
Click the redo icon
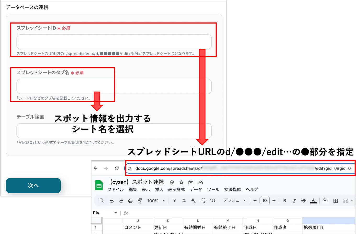(x=121, y=201)
